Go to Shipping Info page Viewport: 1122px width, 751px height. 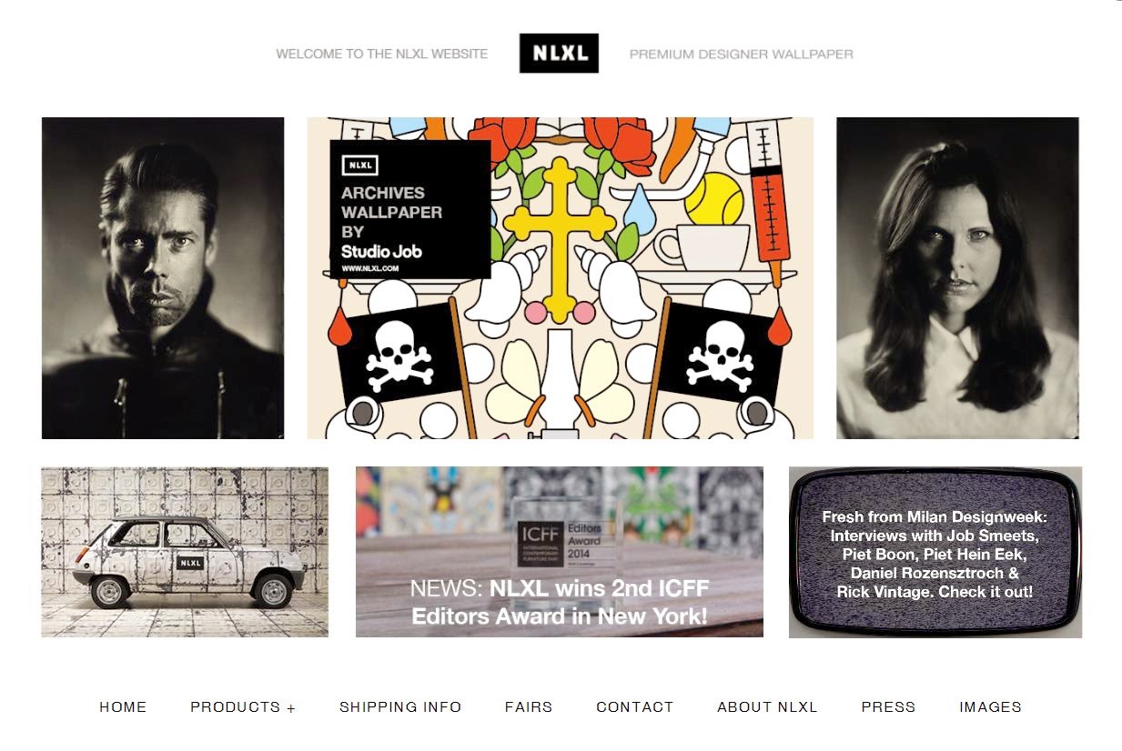(x=400, y=706)
